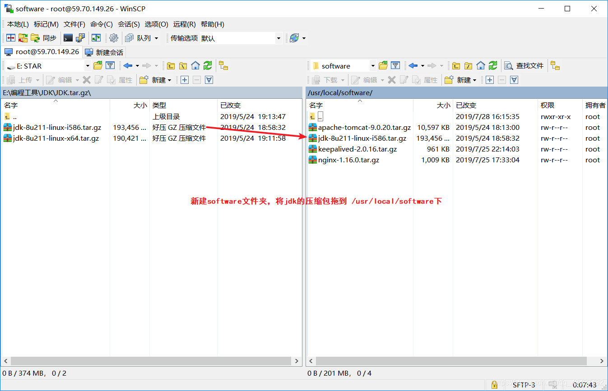Click remote panel select files plus icon

489,80
